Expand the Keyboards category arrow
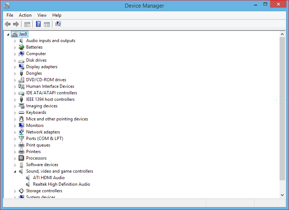The image size is (289, 210). click(15, 113)
